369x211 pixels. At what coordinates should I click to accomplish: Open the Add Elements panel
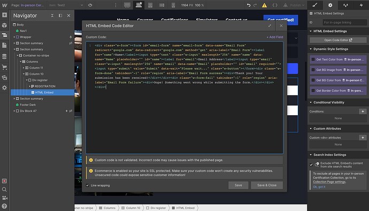4,14
